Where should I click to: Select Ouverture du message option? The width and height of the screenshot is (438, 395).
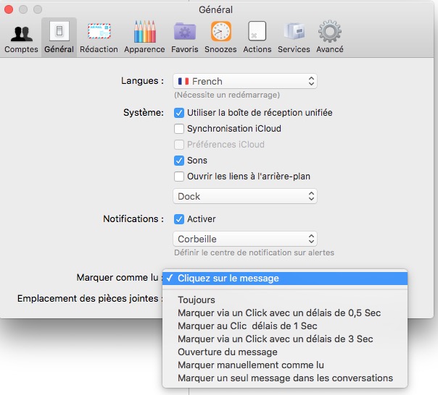[x=227, y=352]
